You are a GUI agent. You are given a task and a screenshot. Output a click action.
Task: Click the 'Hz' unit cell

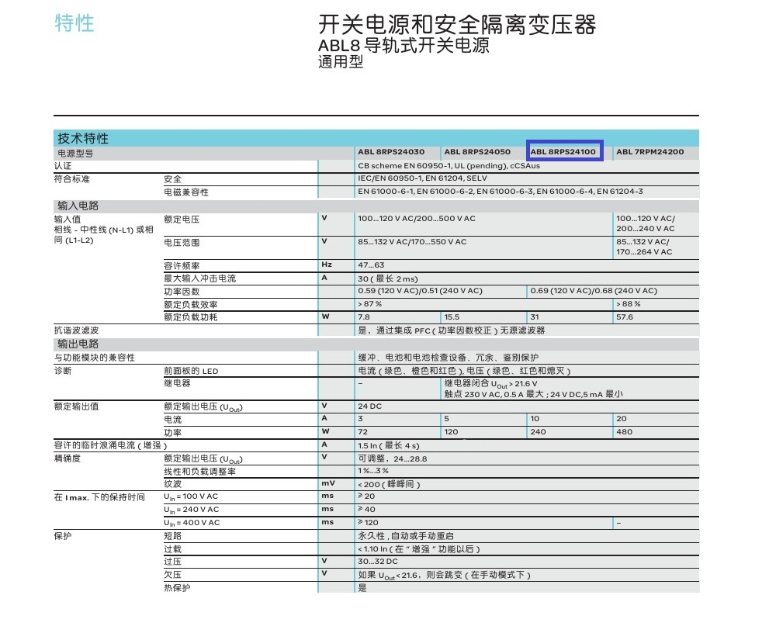[327, 265]
